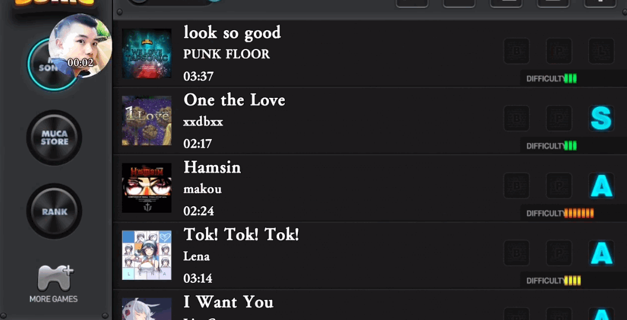Click the green difficulty bar for One the Love
Viewport: 627px width, 320px height.
570,146
